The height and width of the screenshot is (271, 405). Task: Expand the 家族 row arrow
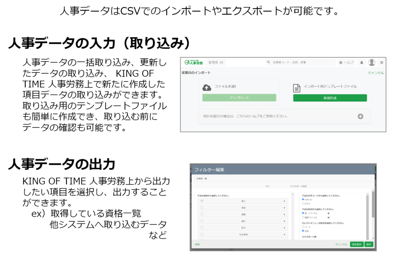tap(284, 208)
